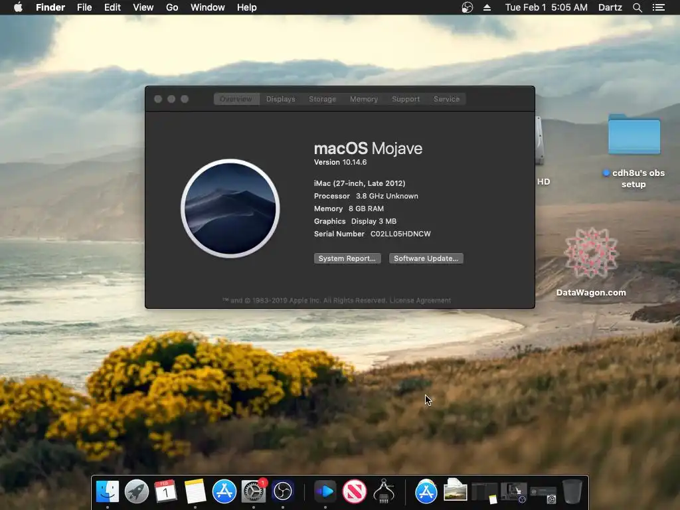
Task: Open App Store icon beside Notes
Action: [x=224, y=491]
